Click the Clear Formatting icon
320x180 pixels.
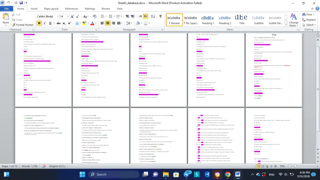(x=94, y=16)
